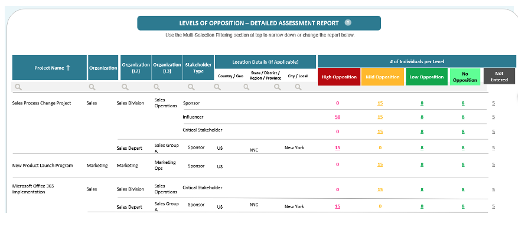Select the Organization (L2) column header

(136, 68)
